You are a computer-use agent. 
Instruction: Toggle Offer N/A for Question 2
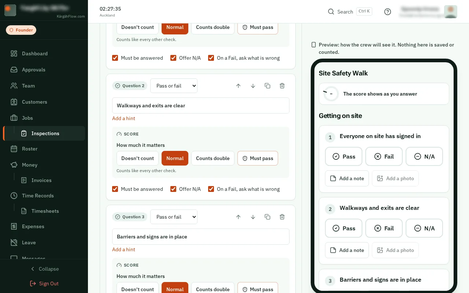(173, 189)
